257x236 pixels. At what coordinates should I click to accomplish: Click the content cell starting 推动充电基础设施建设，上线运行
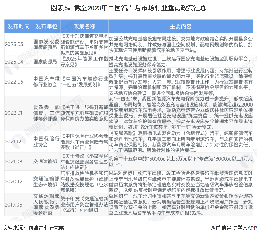pyautogui.click(x=181, y=62)
